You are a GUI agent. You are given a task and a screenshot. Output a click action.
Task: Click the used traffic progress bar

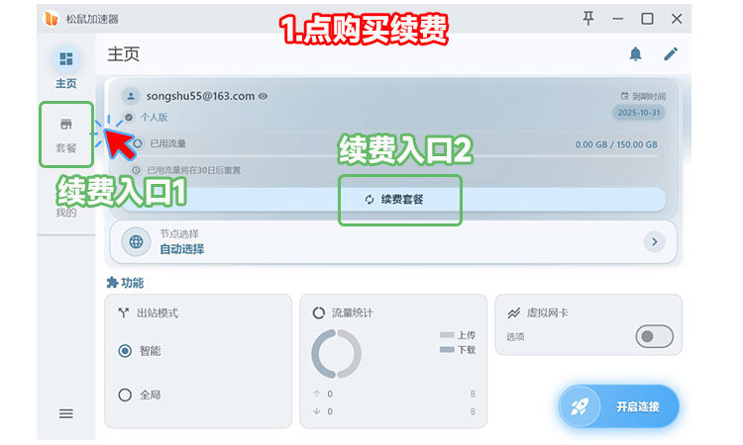point(396,155)
